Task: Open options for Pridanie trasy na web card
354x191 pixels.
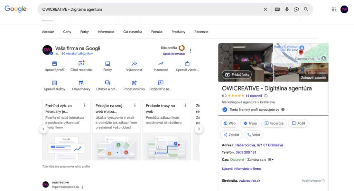Action: pyautogui.click(x=185, y=106)
